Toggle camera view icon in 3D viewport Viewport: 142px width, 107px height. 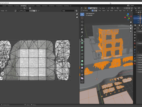[x=131, y=29]
